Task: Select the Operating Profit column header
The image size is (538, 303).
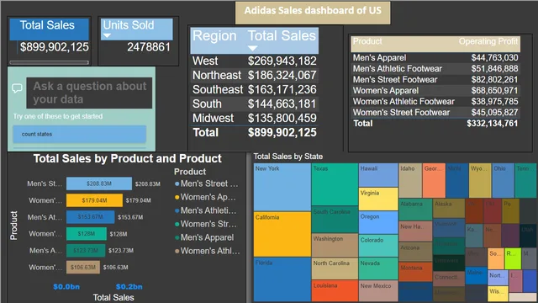Action: tap(488, 41)
